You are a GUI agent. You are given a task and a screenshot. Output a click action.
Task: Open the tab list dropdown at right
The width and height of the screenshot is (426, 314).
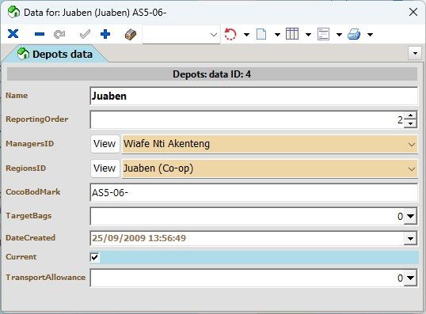pos(415,53)
